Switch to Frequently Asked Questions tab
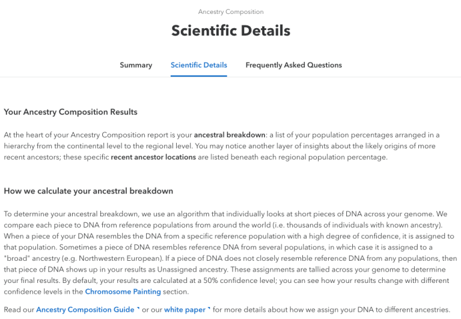461x319 pixels. coord(293,65)
